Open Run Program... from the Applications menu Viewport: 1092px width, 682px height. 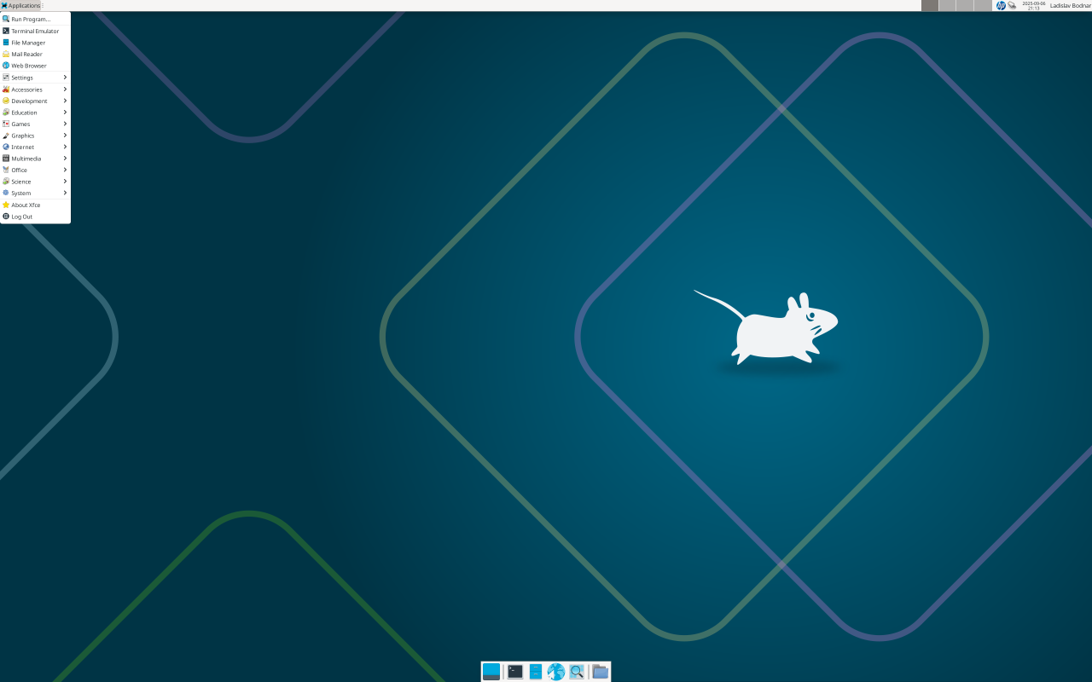[35, 19]
